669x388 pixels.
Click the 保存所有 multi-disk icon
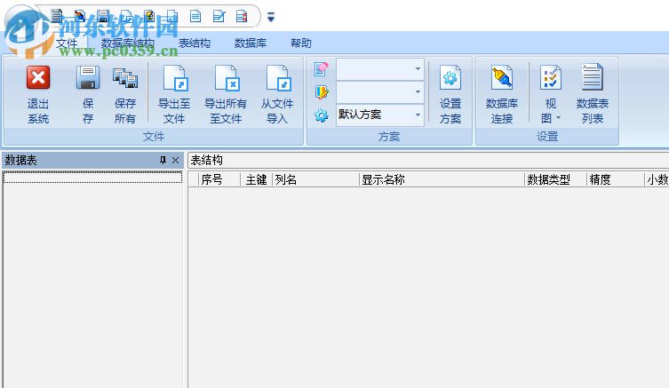point(125,78)
